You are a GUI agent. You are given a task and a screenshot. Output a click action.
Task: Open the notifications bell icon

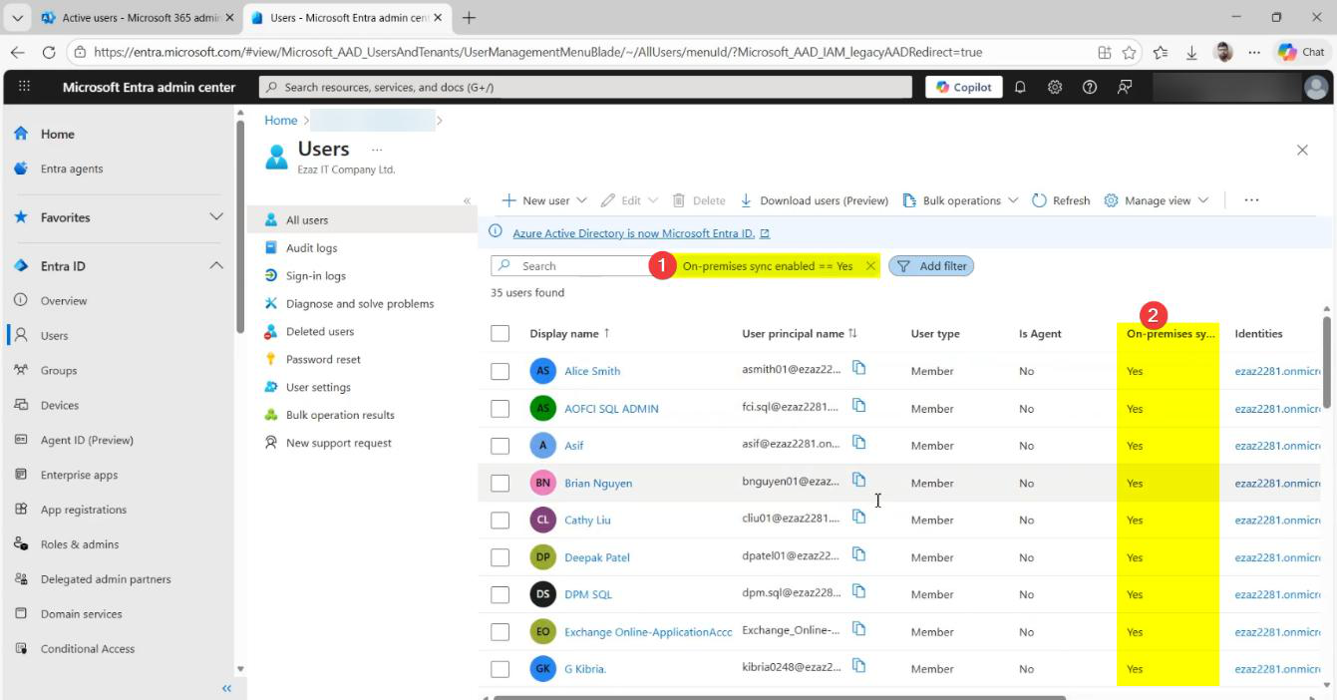click(x=1020, y=87)
